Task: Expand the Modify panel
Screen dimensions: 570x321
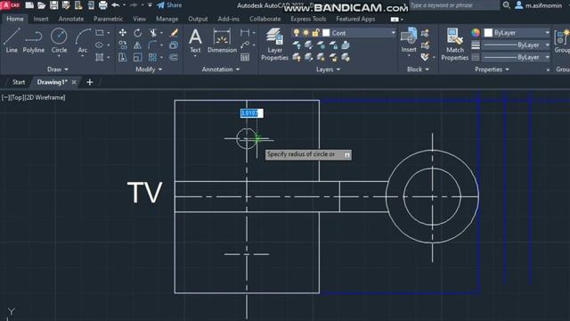Action: pos(149,70)
